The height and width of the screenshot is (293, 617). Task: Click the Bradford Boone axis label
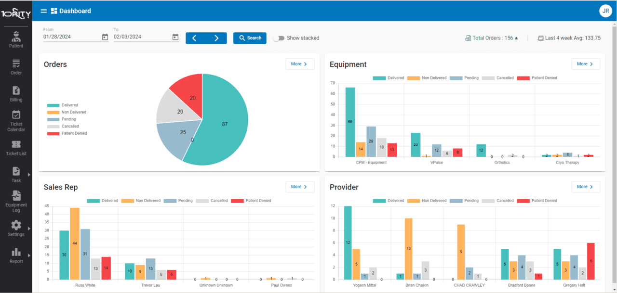(x=522, y=285)
